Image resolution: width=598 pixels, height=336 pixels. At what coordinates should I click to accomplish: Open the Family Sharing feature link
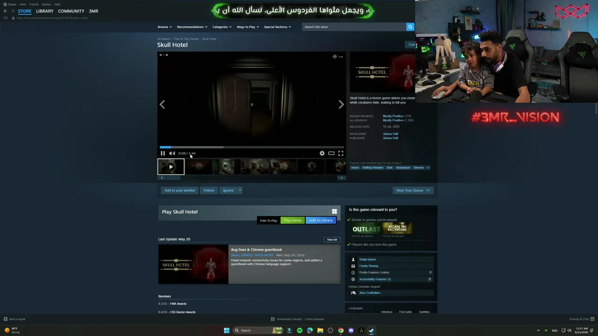369,266
